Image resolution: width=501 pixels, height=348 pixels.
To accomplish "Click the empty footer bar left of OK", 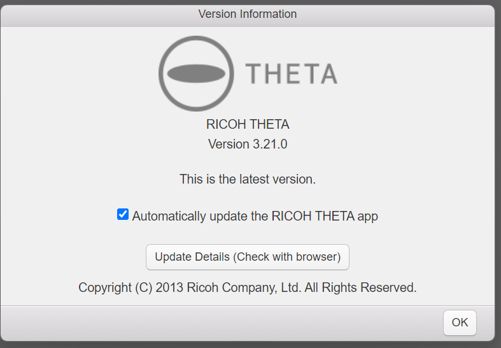I will coord(222,323).
